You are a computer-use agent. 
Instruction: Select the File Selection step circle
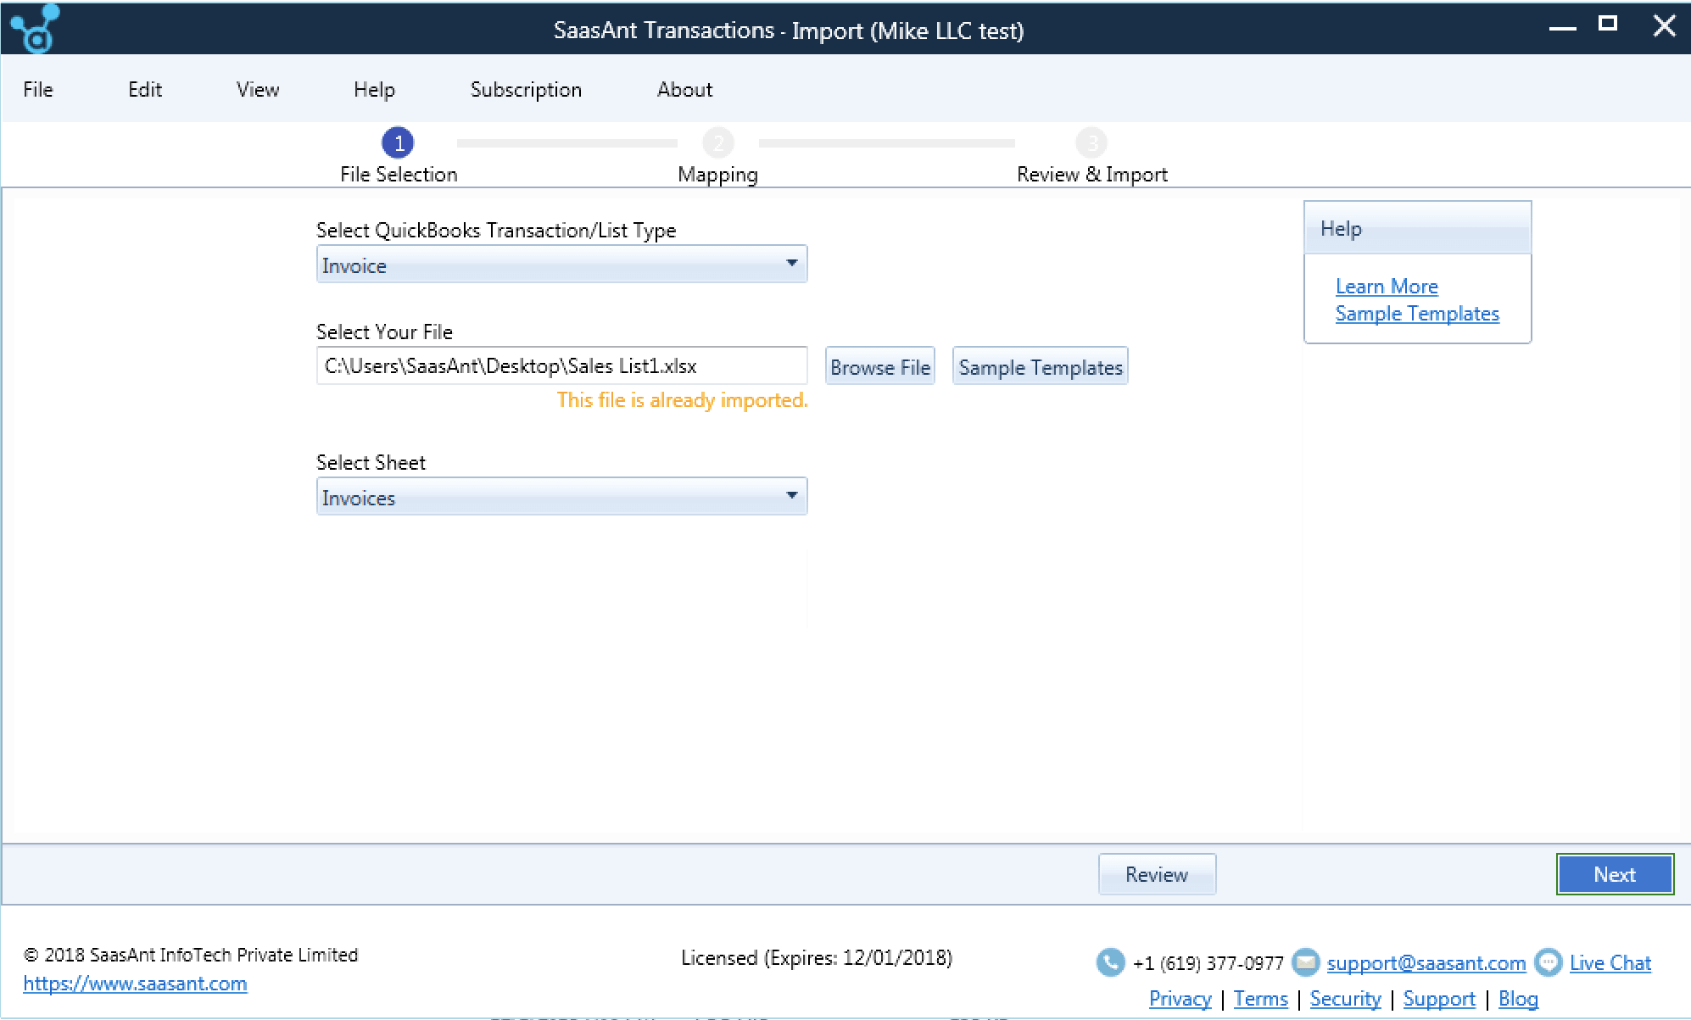click(398, 142)
